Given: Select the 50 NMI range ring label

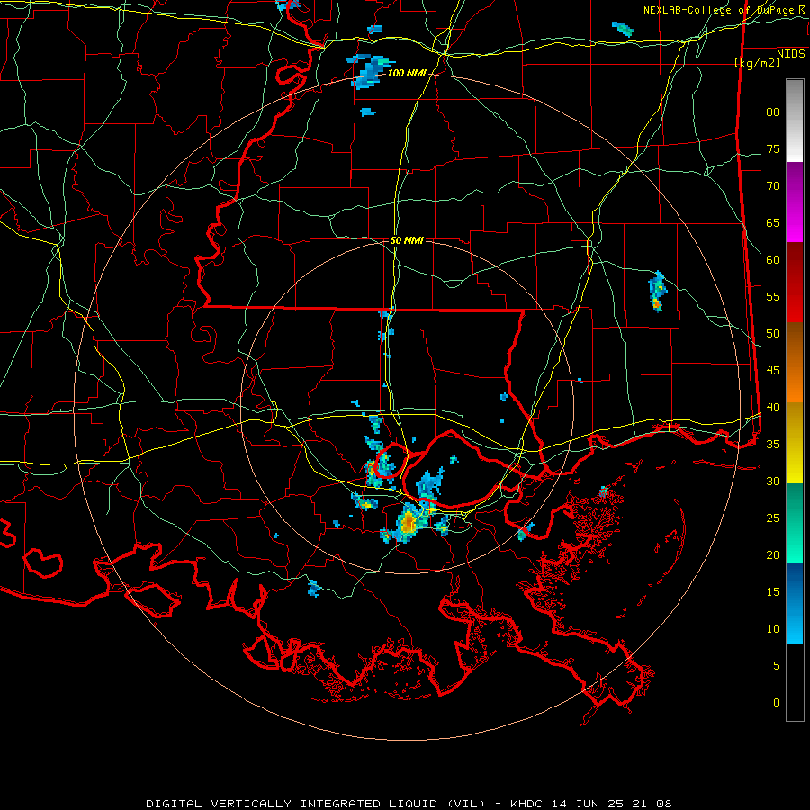Looking at the screenshot, I should (407, 240).
